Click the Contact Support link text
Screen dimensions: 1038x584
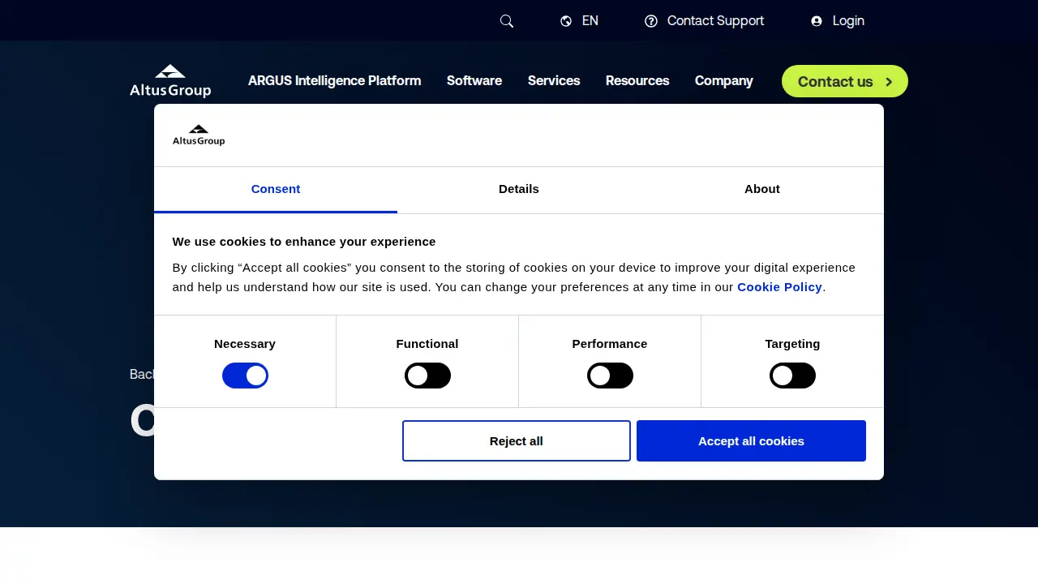point(715,21)
